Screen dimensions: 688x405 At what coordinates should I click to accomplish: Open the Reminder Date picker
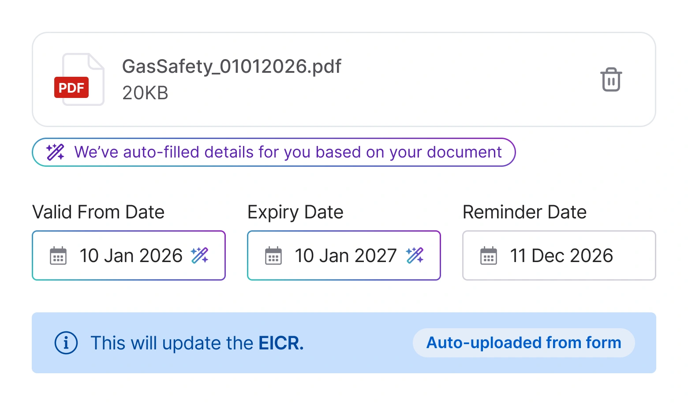pos(559,255)
